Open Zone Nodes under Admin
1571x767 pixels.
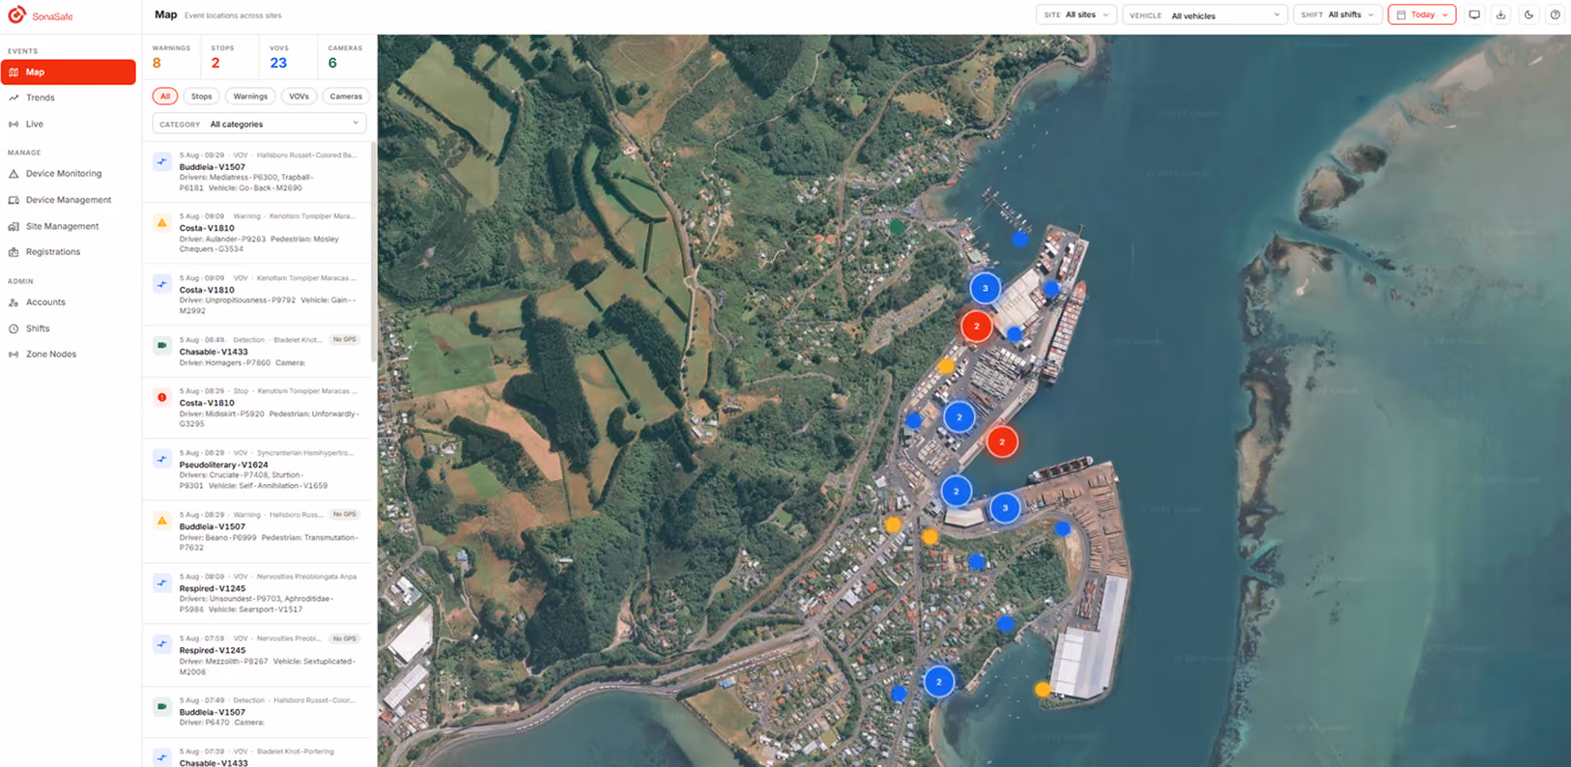click(x=69, y=355)
